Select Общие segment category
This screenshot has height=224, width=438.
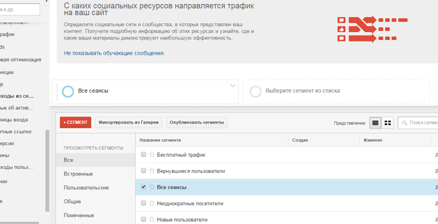(x=96, y=201)
